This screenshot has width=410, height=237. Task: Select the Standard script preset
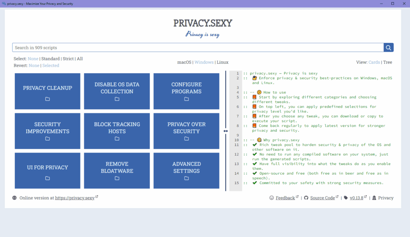coord(50,58)
